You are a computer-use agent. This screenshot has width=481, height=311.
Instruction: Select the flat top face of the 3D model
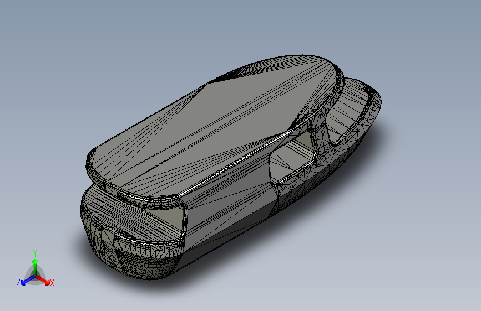pyautogui.click(x=212, y=128)
